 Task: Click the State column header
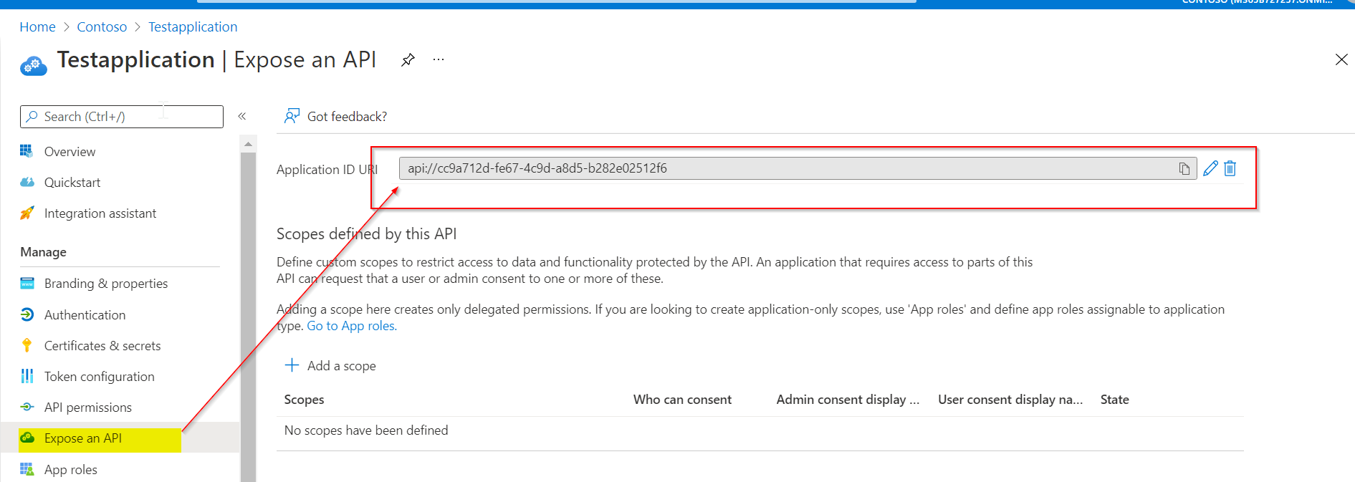[1115, 400]
